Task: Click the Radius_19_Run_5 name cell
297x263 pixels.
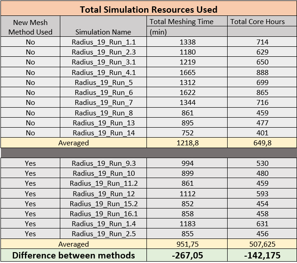Action: click(103, 82)
